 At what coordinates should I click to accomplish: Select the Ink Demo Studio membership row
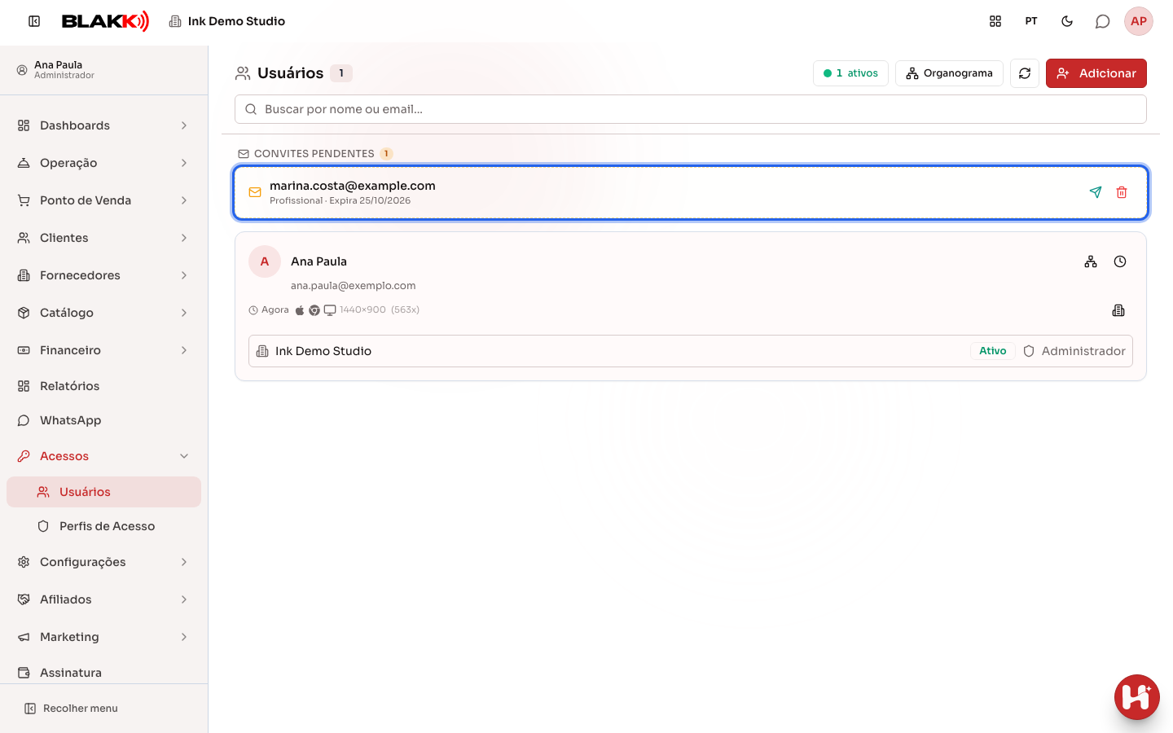[691, 351]
